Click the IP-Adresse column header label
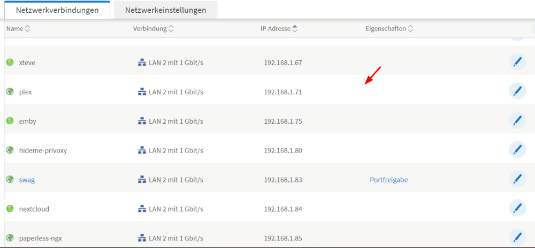Image resolution: width=535 pixels, height=248 pixels. pos(276,29)
